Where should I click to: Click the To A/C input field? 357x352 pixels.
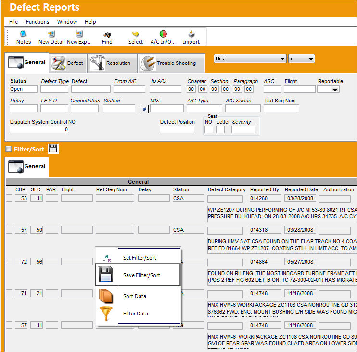point(166,89)
